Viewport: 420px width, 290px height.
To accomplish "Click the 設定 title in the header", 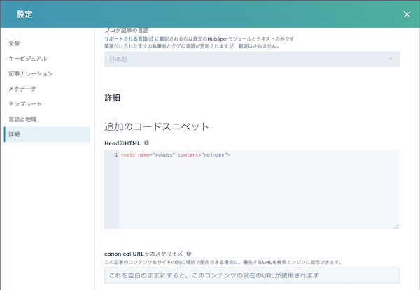I will 24,14.
